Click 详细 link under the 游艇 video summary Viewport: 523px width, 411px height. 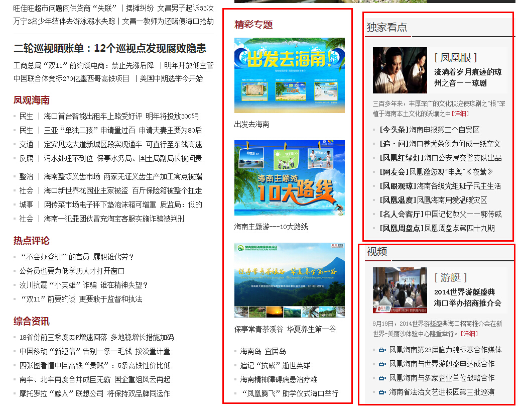click(x=470, y=334)
